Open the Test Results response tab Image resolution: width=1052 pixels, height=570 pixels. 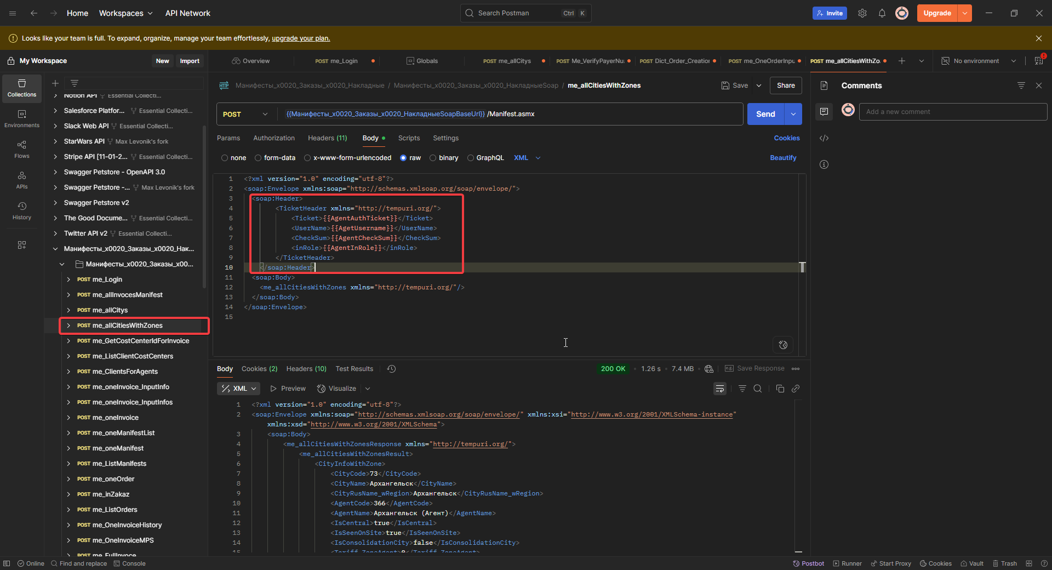tap(355, 369)
